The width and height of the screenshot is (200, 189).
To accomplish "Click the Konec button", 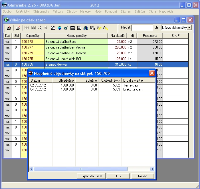I will (x=142, y=176).
